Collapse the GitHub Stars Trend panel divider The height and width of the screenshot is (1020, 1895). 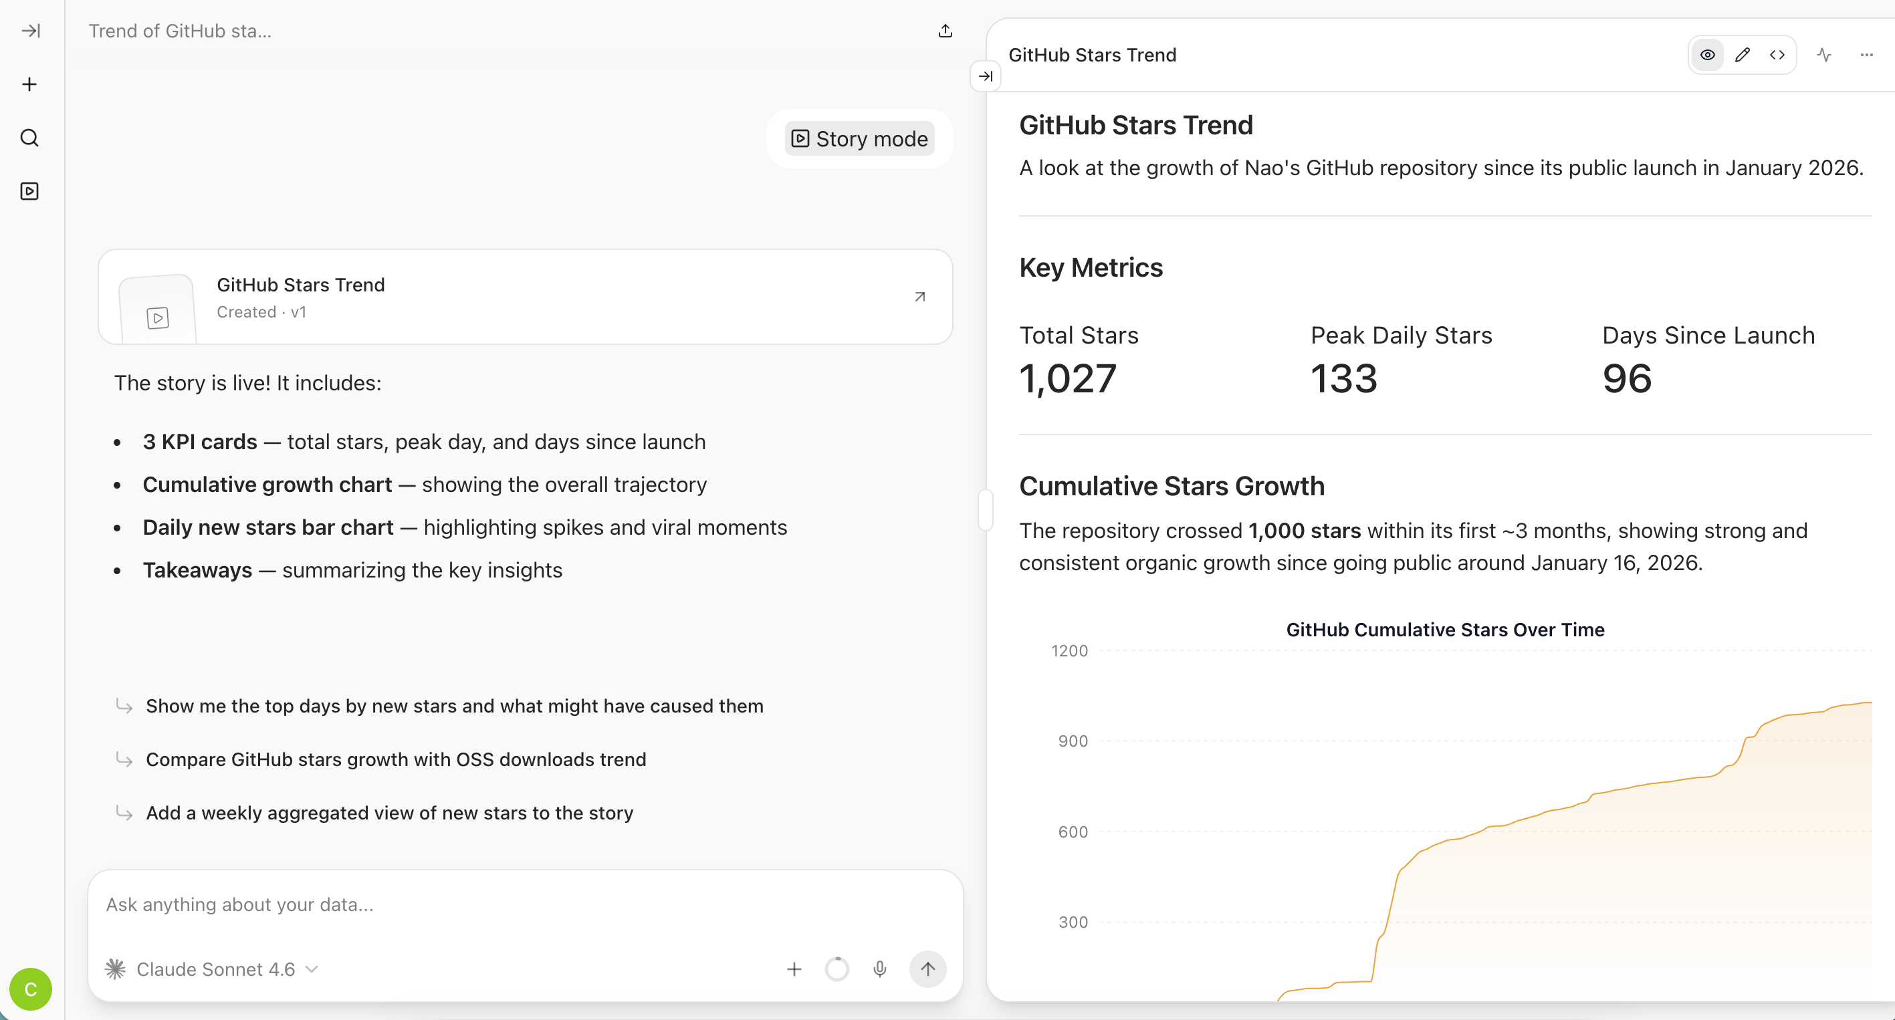click(x=984, y=509)
